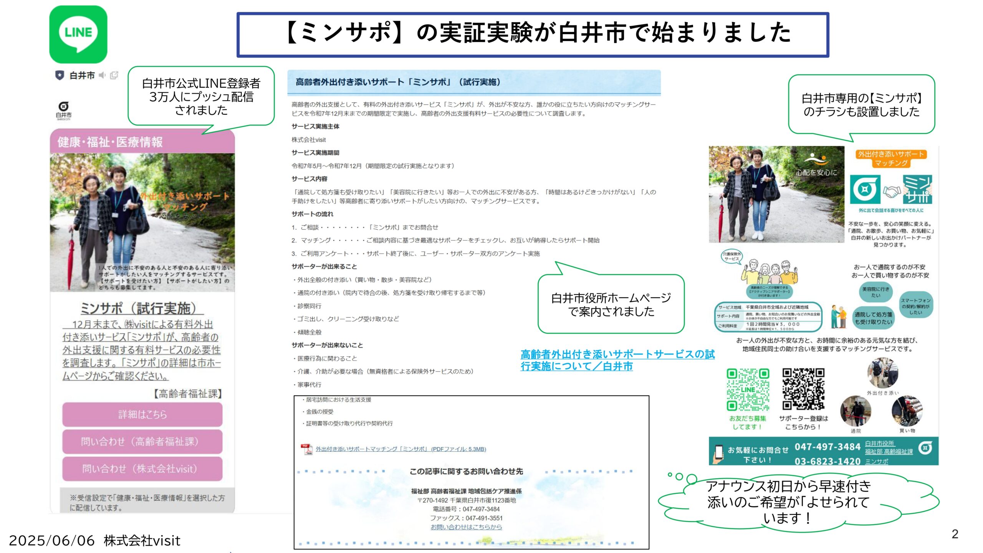The image size is (983, 553).
Task: Click the 外出付き添いサポートマッチング orange label
Action: (891, 159)
